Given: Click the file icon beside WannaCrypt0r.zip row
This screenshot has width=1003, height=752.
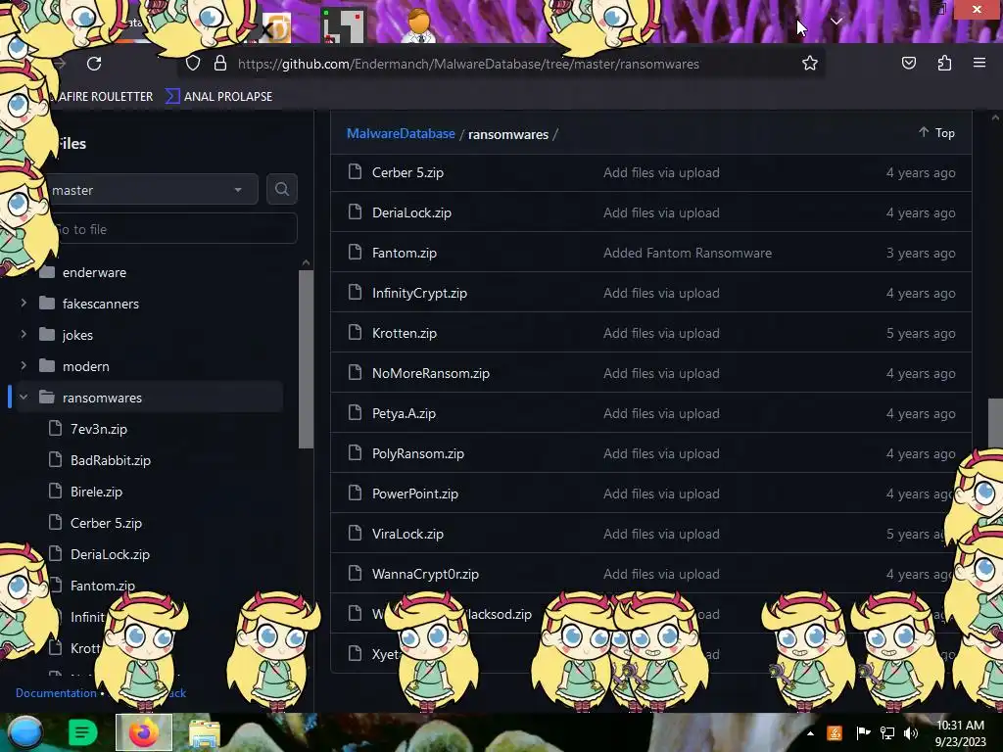Looking at the screenshot, I should tap(355, 573).
